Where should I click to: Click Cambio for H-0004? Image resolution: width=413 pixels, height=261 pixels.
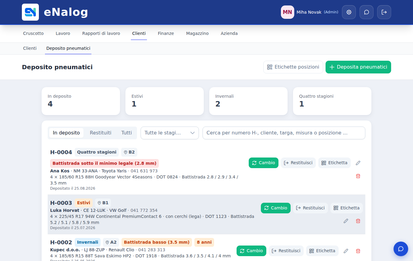point(264,163)
